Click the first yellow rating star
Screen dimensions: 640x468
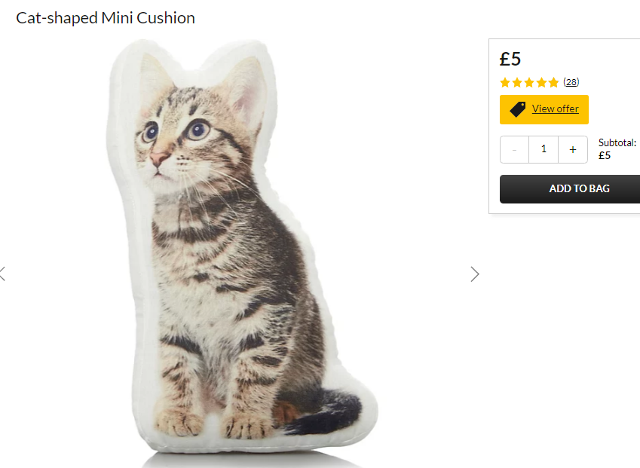(505, 82)
